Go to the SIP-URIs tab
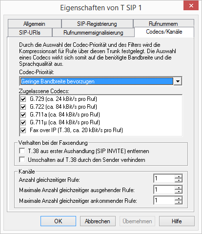 coord(30,33)
